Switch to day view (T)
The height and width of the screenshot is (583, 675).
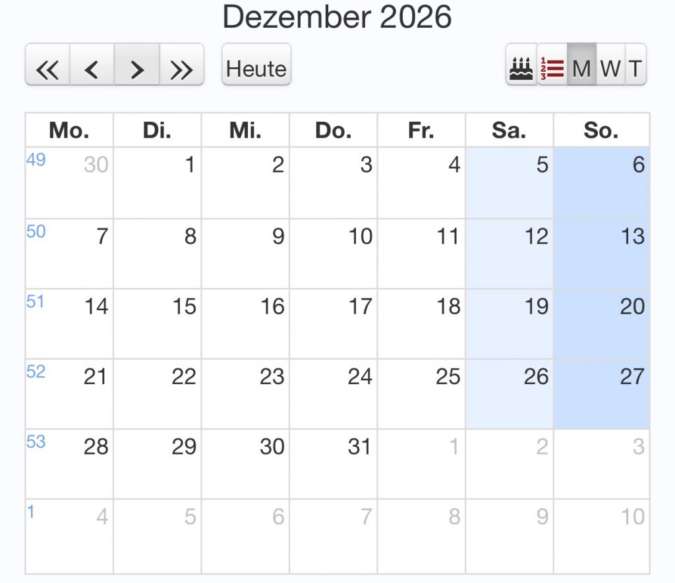coord(635,67)
